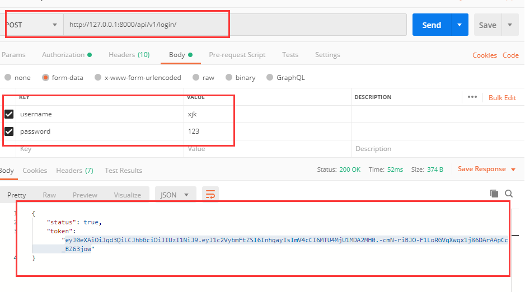Click the "token" key in response

[59, 231]
